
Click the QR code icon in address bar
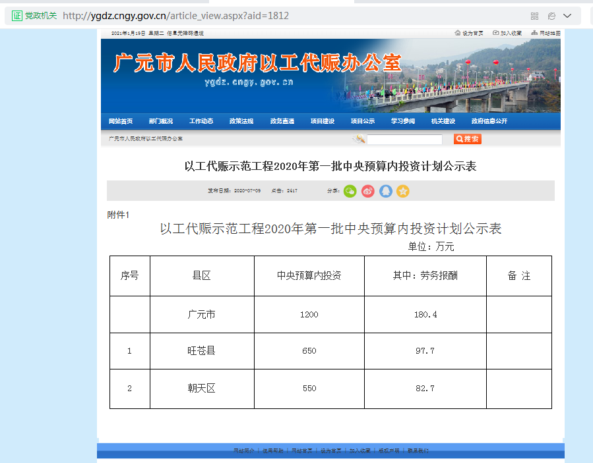tap(534, 16)
